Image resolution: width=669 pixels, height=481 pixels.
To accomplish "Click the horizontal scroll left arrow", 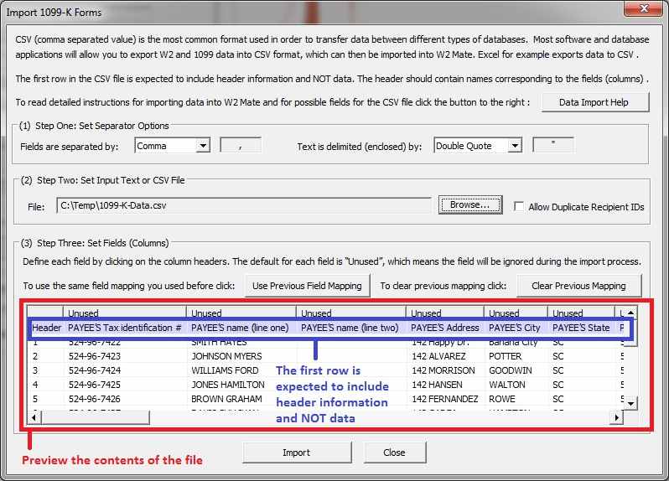I will tap(34, 417).
